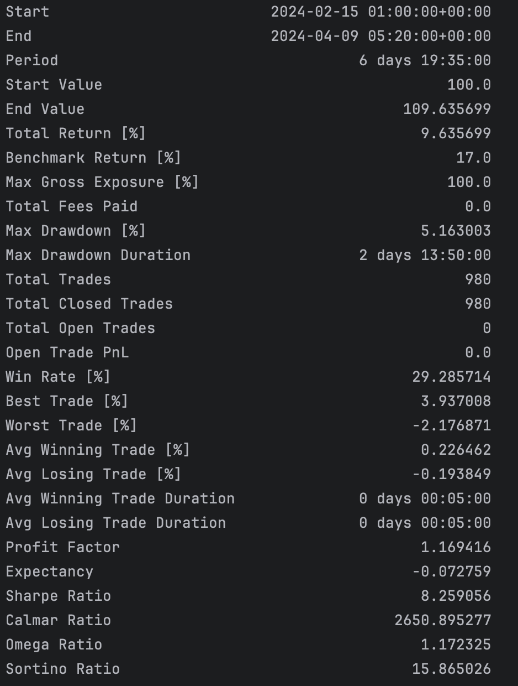Screen dimensions: 518x686
Task: Click the Period value 6 days 19:35:00
Action: coord(425,60)
